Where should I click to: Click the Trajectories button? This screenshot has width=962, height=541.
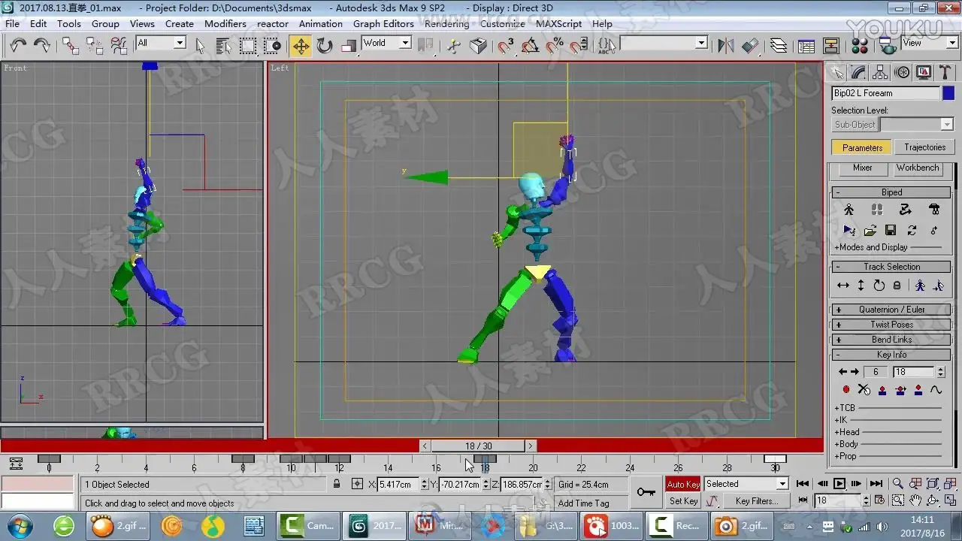924,147
